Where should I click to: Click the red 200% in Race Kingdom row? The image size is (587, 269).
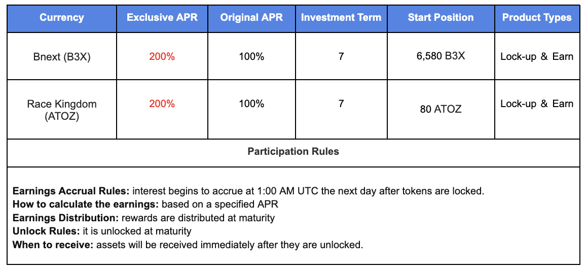[162, 104]
